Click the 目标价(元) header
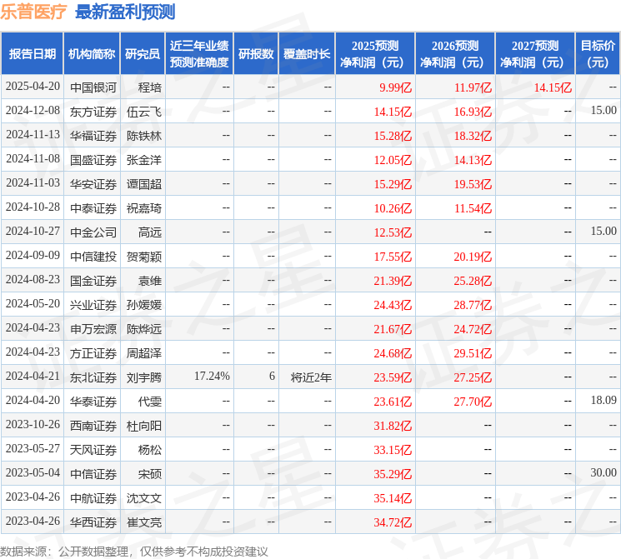The height and width of the screenshot is (559, 621). point(598,54)
